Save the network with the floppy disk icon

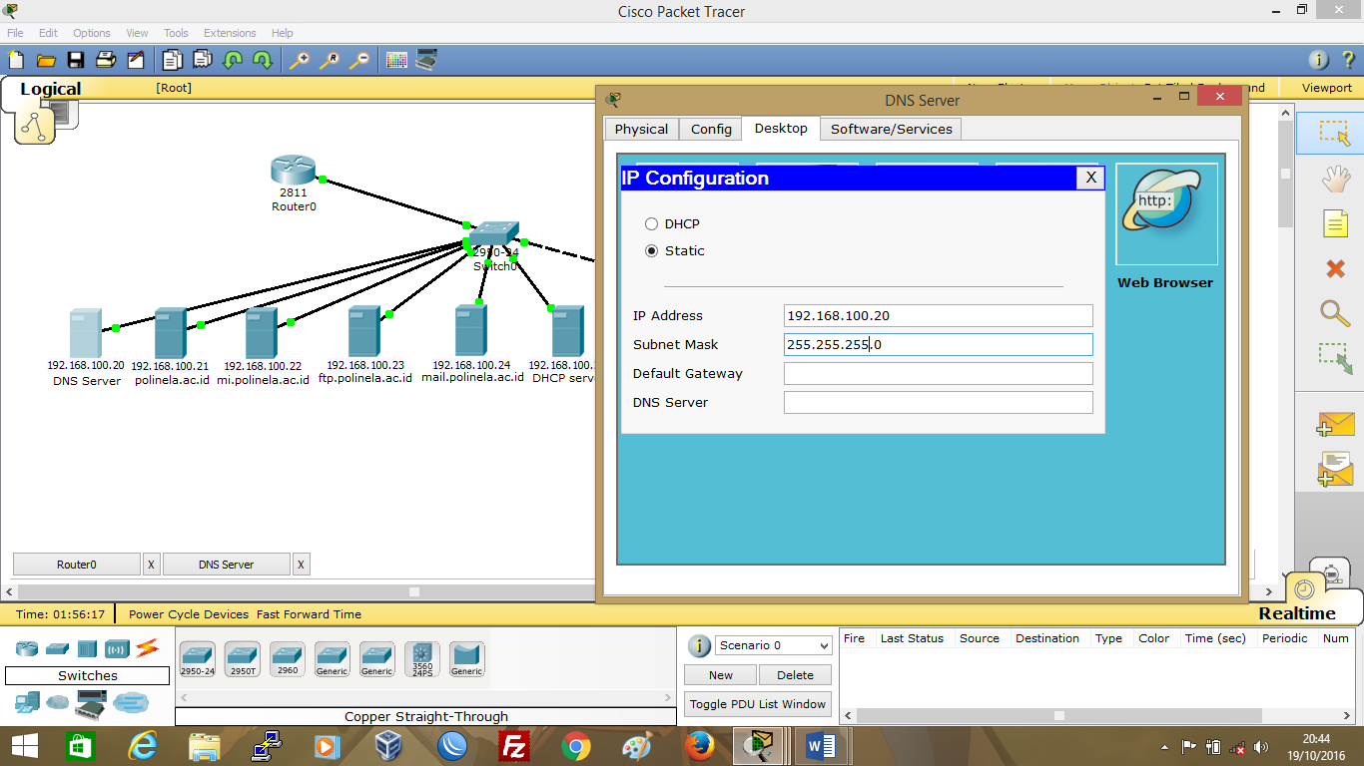click(76, 60)
